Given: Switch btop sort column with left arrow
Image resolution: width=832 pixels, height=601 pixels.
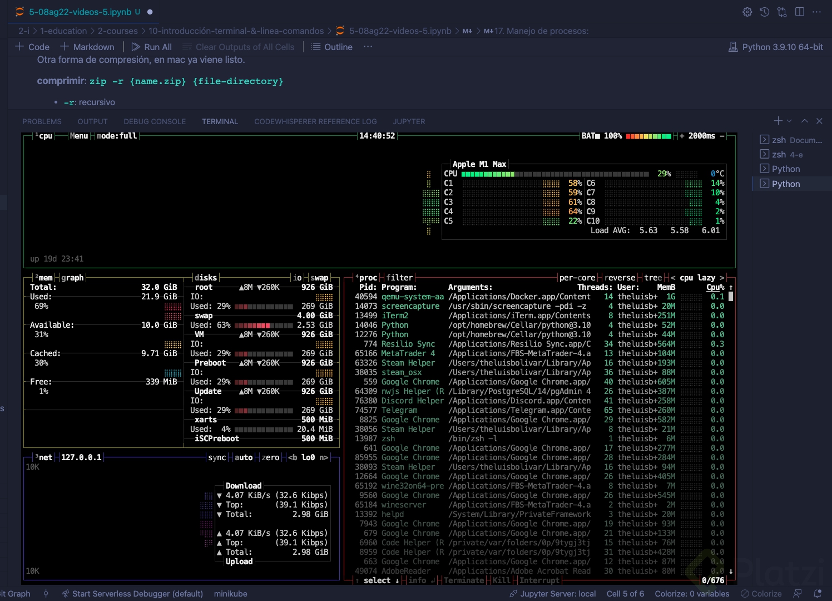Looking at the screenshot, I should [x=673, y=278].
